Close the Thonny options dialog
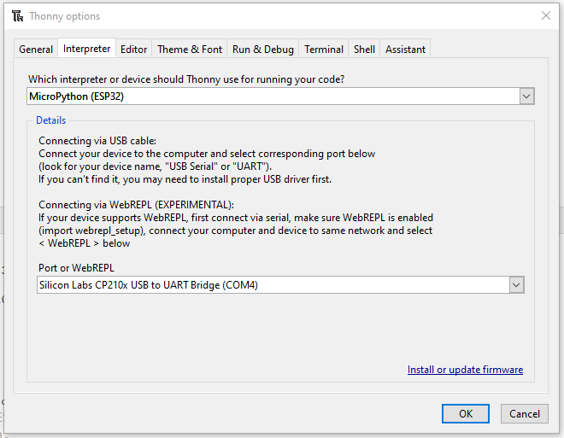This screenshot has height=438, width=564. (x=546, y=16)
